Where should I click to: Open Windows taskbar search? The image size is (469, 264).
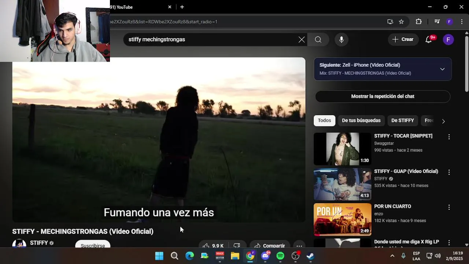[174, 256]
